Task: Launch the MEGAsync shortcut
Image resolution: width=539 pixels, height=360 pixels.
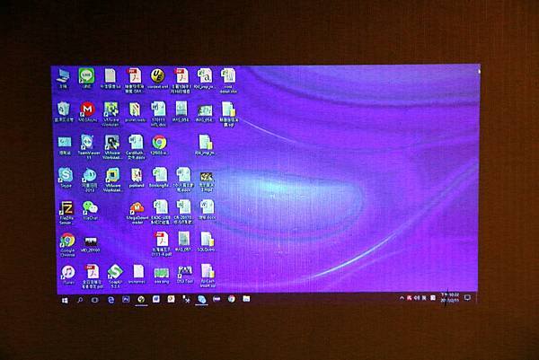Action: pyautogui.click(x=88, y=112)
